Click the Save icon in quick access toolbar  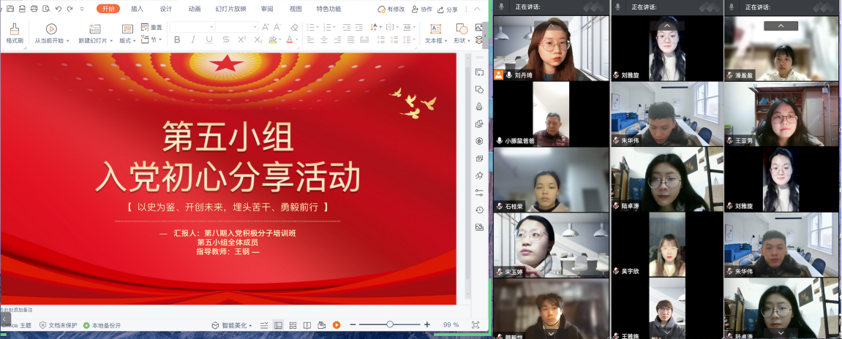click(x=10, y=9)
